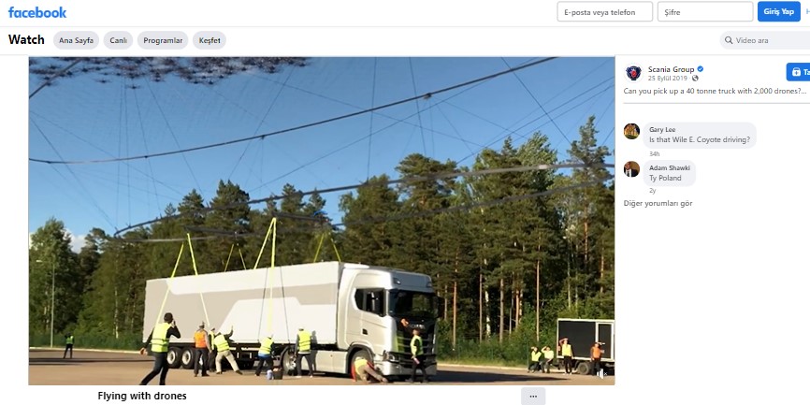This screenshot has width=810, height=405.
Task: Open the Scania Group page link
Action: coord(671,69)
